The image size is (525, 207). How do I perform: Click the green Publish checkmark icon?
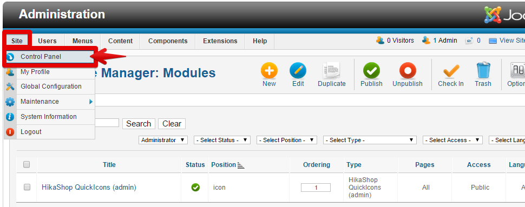(371, 71)
